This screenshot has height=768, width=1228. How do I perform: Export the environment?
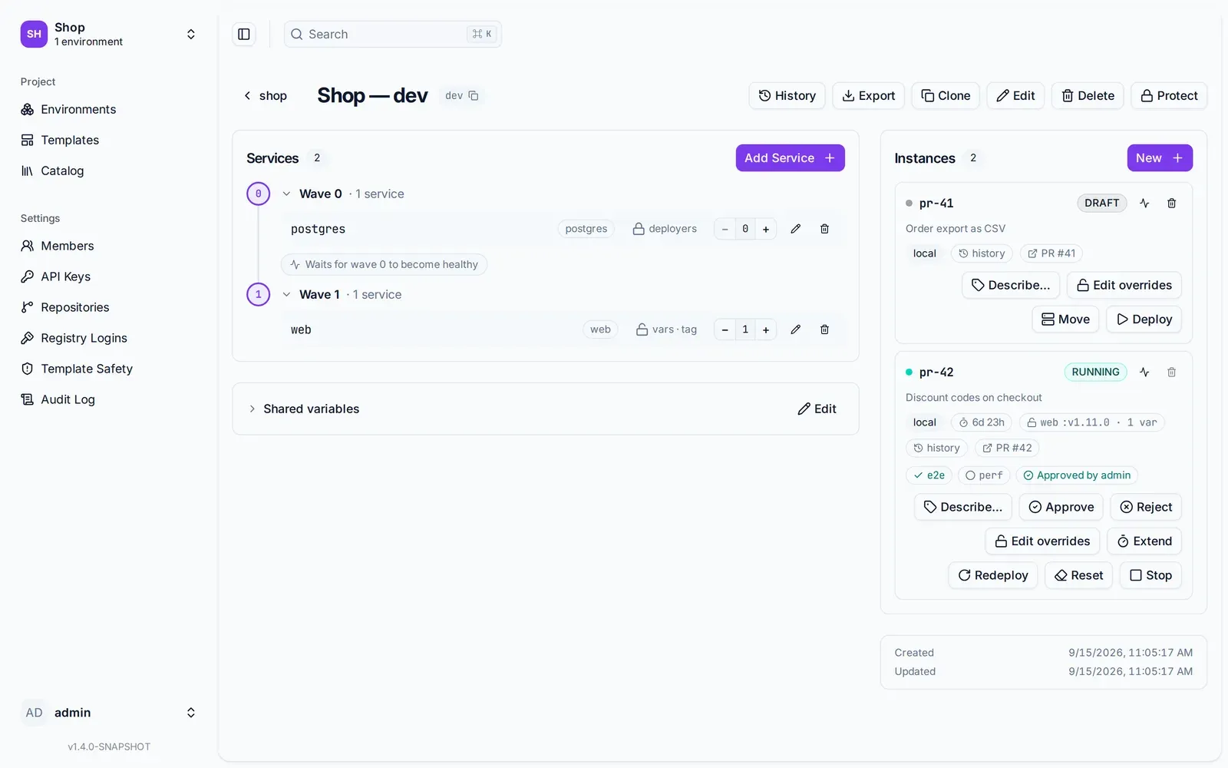[x=868, y=96]
